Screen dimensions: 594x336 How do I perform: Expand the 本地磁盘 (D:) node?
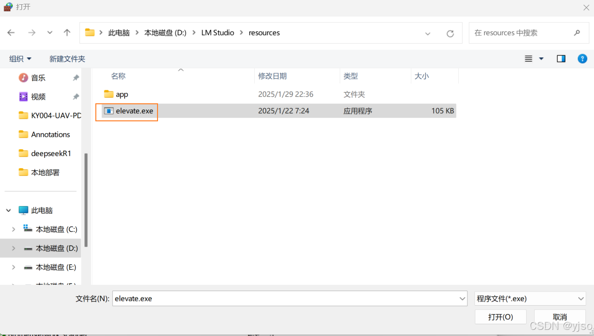pyautogui.click(x=13, y=248)
